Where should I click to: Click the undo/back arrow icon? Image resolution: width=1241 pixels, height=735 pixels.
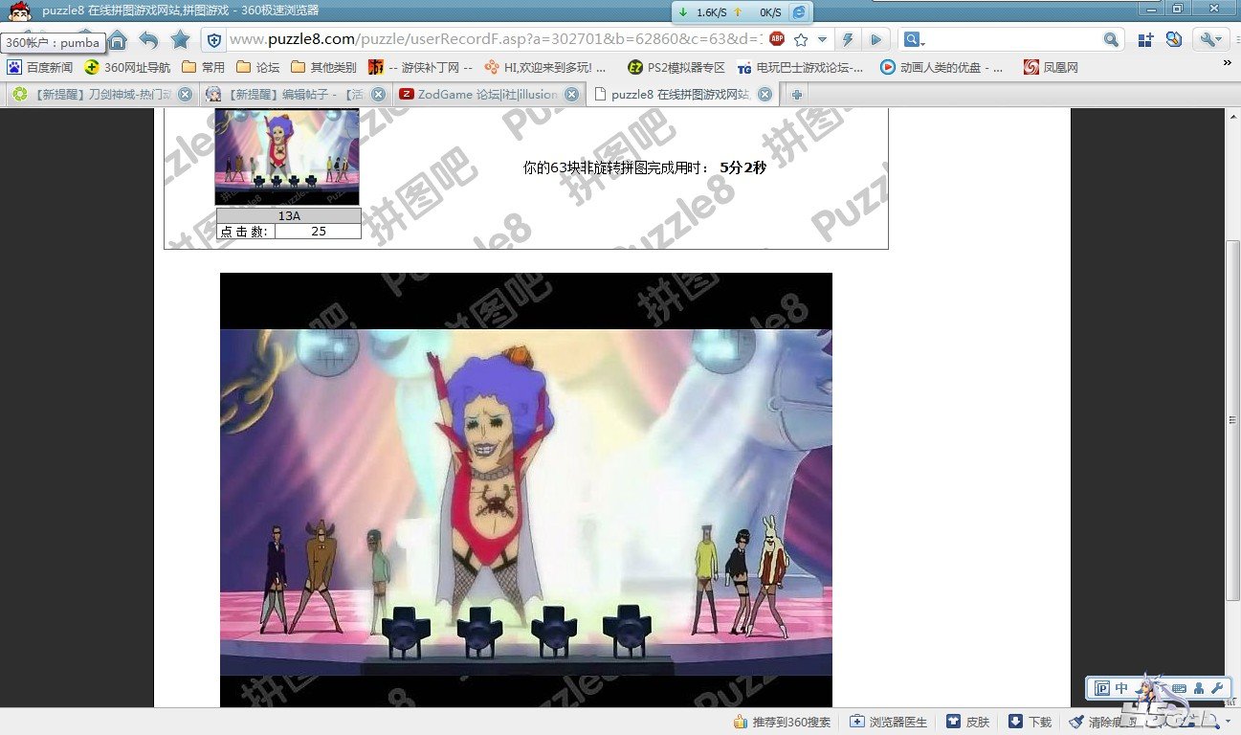[148, 40]
